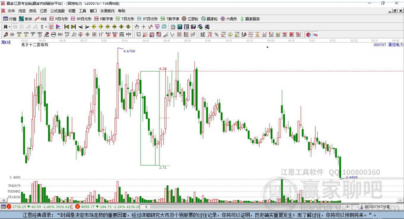
Task: Click the 板块 sector button
Action: pos(26,19)
